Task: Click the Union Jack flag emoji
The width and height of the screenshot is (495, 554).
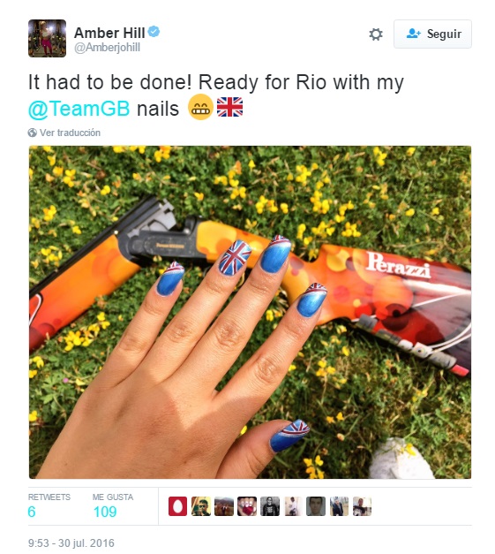Action: (229, 107)
